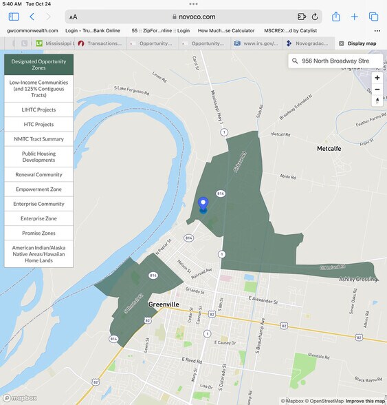Open a new tab with plus icon
The width and height of the screenshot is (387, 405).
355,17
